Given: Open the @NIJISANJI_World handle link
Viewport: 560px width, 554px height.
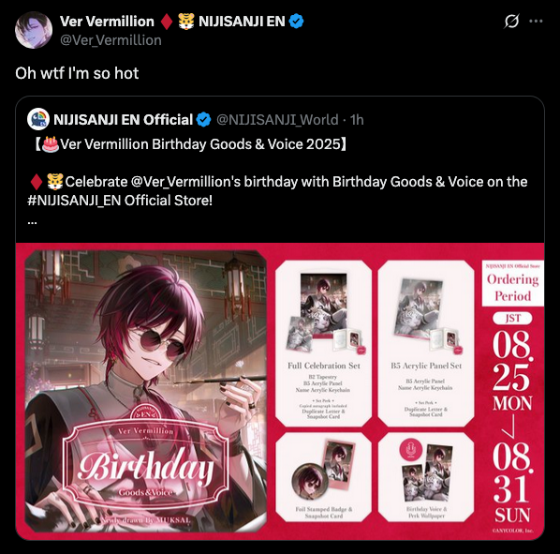Looking at the screenshot, I should click(277, 120).
